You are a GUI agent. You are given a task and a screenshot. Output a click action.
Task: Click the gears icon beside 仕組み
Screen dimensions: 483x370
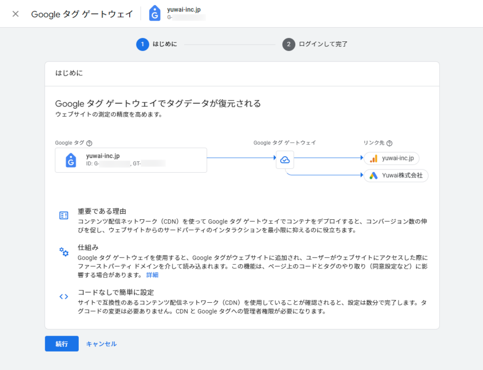(64, 252)
